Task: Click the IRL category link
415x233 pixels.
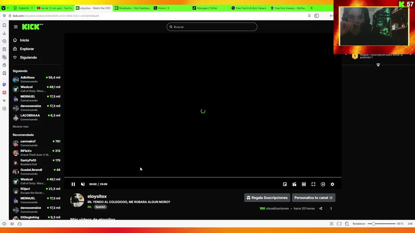Action: coord(89,207)
